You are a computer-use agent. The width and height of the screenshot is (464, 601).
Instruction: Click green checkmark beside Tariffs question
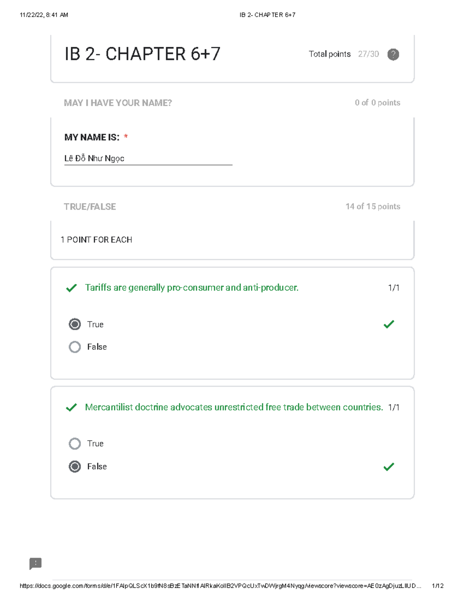tap(71, 288)
